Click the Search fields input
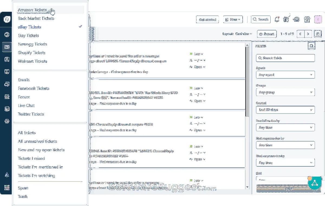This screenshot has height=206, width=325. pyautogui.click(x=285, y=58)
